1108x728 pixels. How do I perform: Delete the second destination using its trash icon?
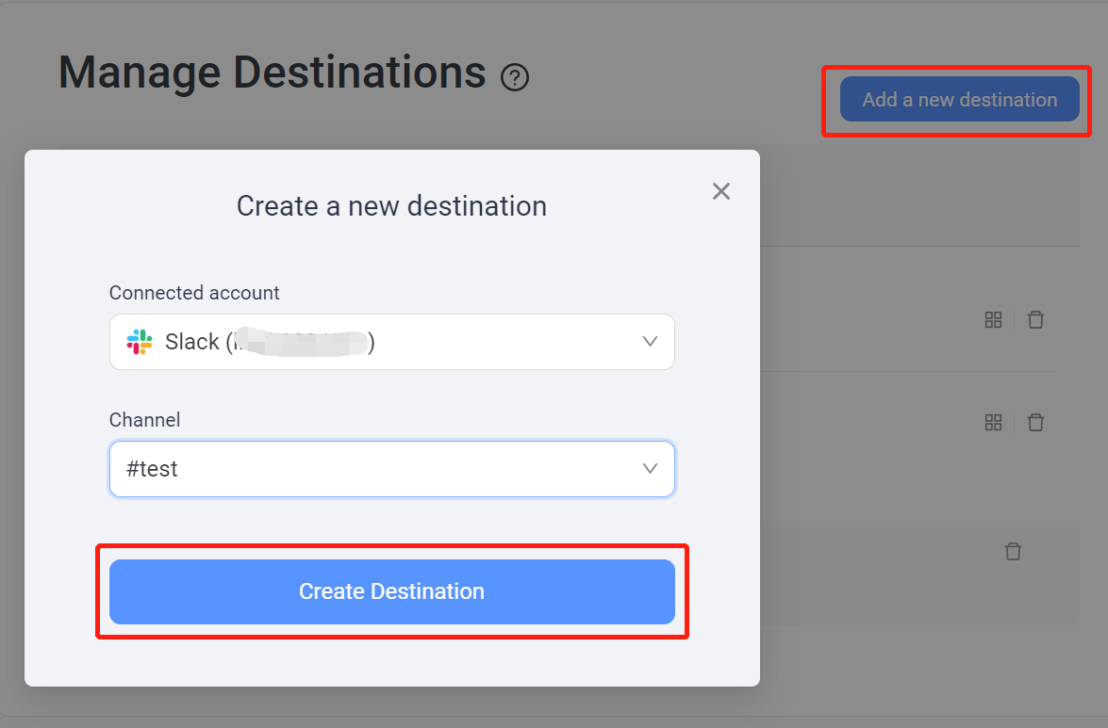pyautogui.click(x=1035, y=423)
